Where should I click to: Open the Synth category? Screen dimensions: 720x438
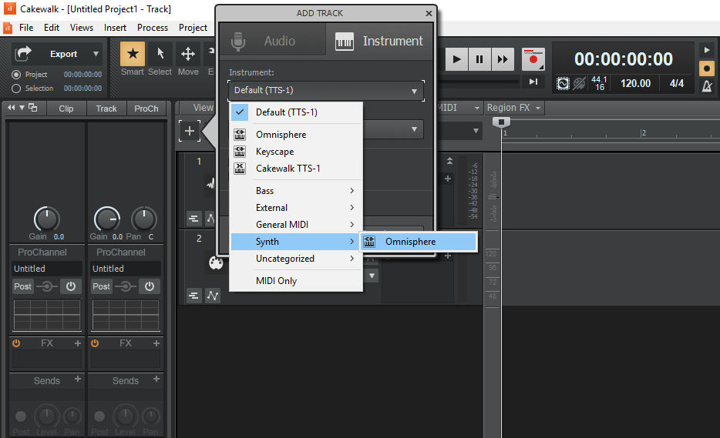[x=296, y=242]
